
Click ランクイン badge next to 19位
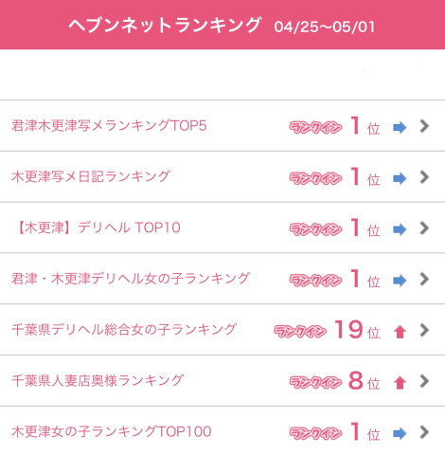click(300, 332)
